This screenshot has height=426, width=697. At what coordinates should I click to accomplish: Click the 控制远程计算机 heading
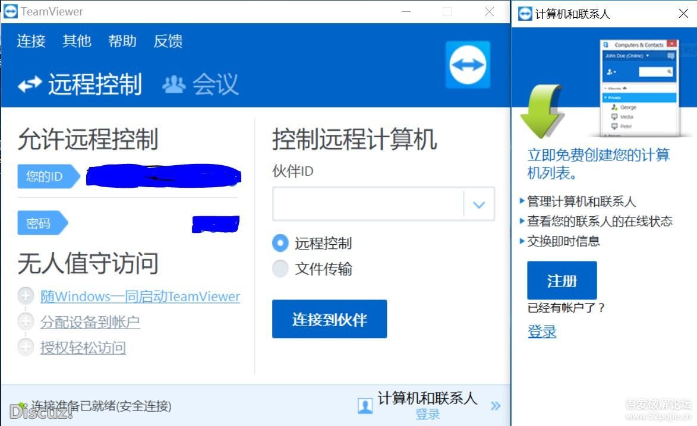click(x=354, y=139)
